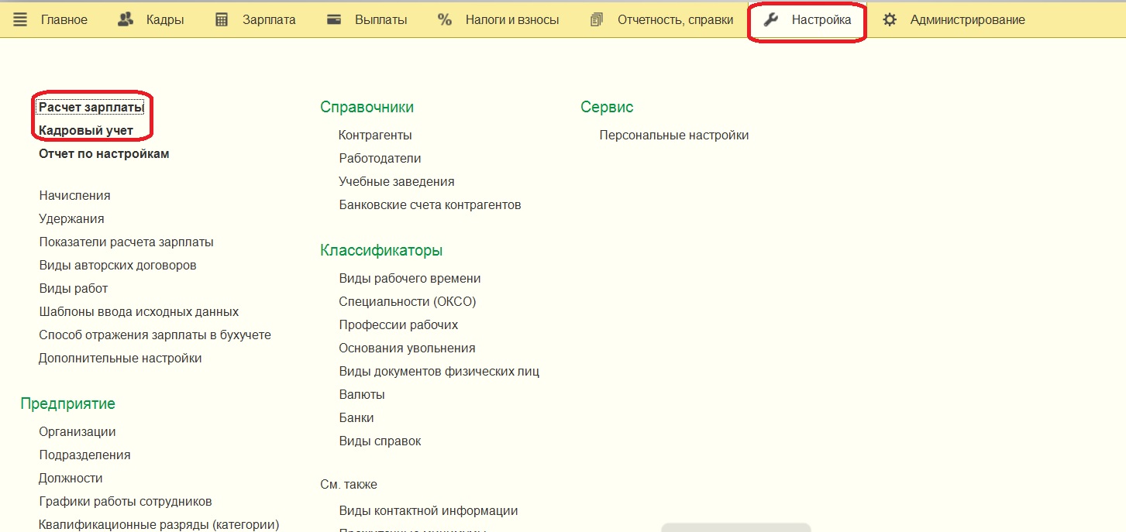Open the Кадровый учет settings link
Image resolution: width=1126 pixels, height=532 pixels.
[x=86, y=131]
